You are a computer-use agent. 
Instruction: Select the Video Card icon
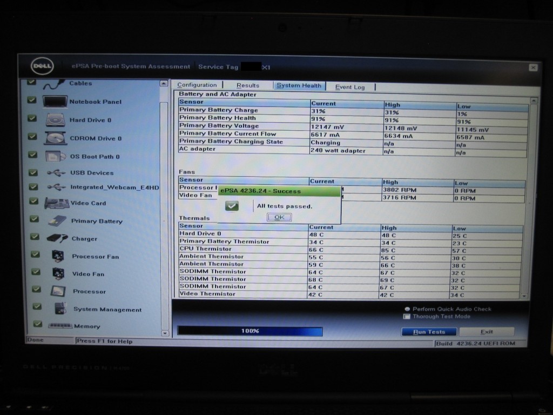point(57,203)
